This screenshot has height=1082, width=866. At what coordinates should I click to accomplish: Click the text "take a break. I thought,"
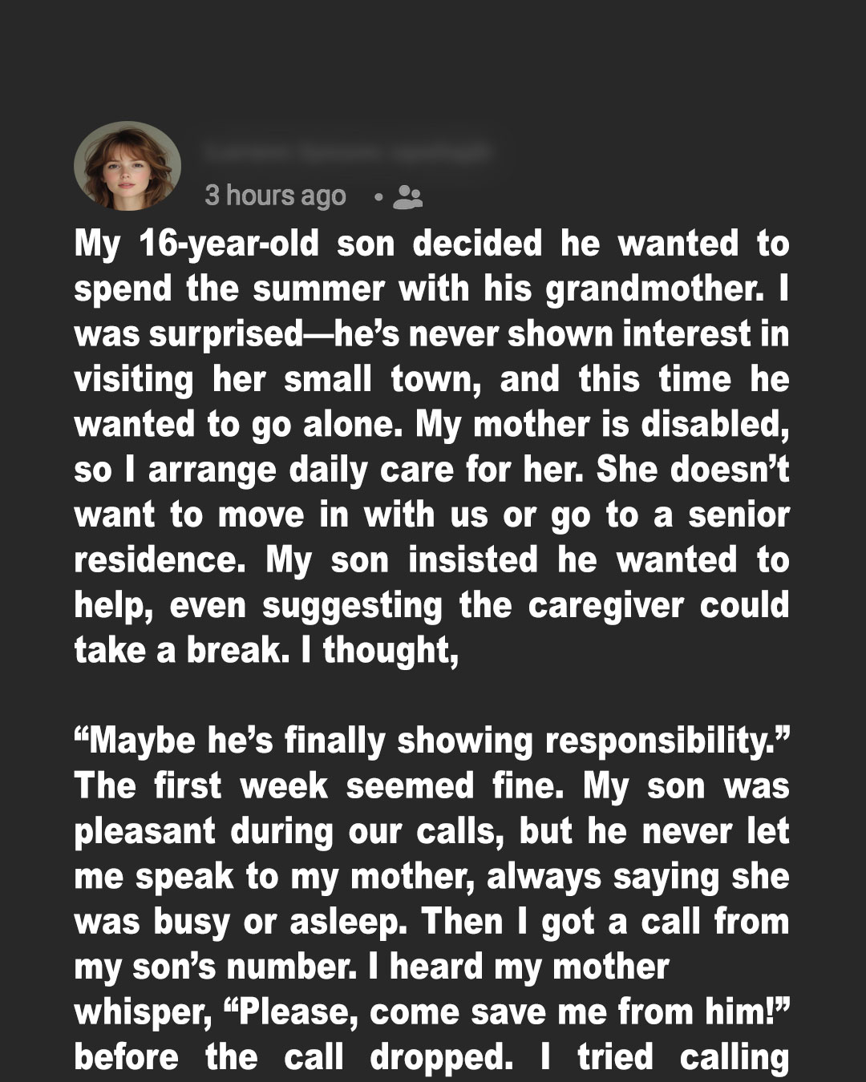pos(266,649)
